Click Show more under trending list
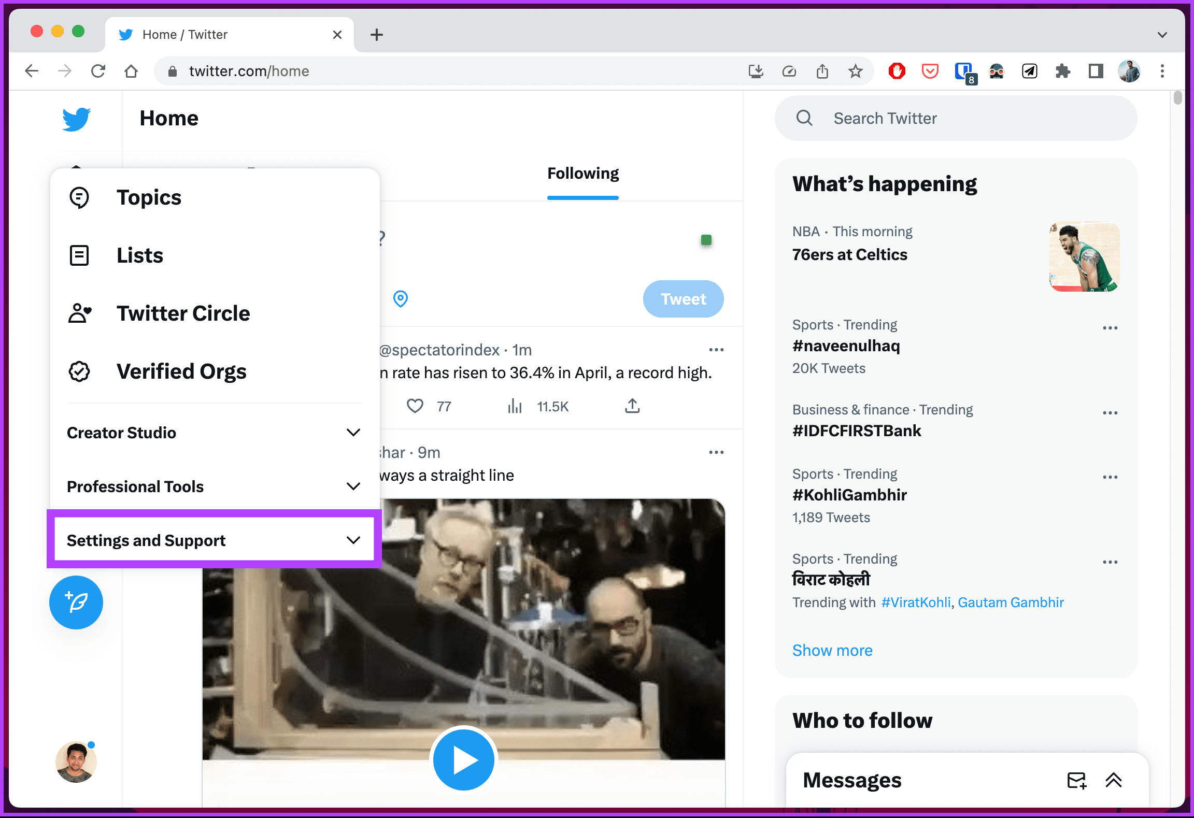Screen dimensions: 1194x818 tap(832, 650)
